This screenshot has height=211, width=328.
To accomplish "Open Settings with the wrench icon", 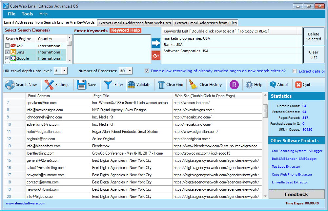I will pyautogui.click(x=57, y=85).
